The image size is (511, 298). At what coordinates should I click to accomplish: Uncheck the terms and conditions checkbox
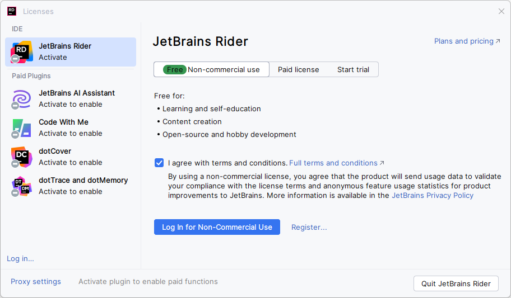click(159, 163)
